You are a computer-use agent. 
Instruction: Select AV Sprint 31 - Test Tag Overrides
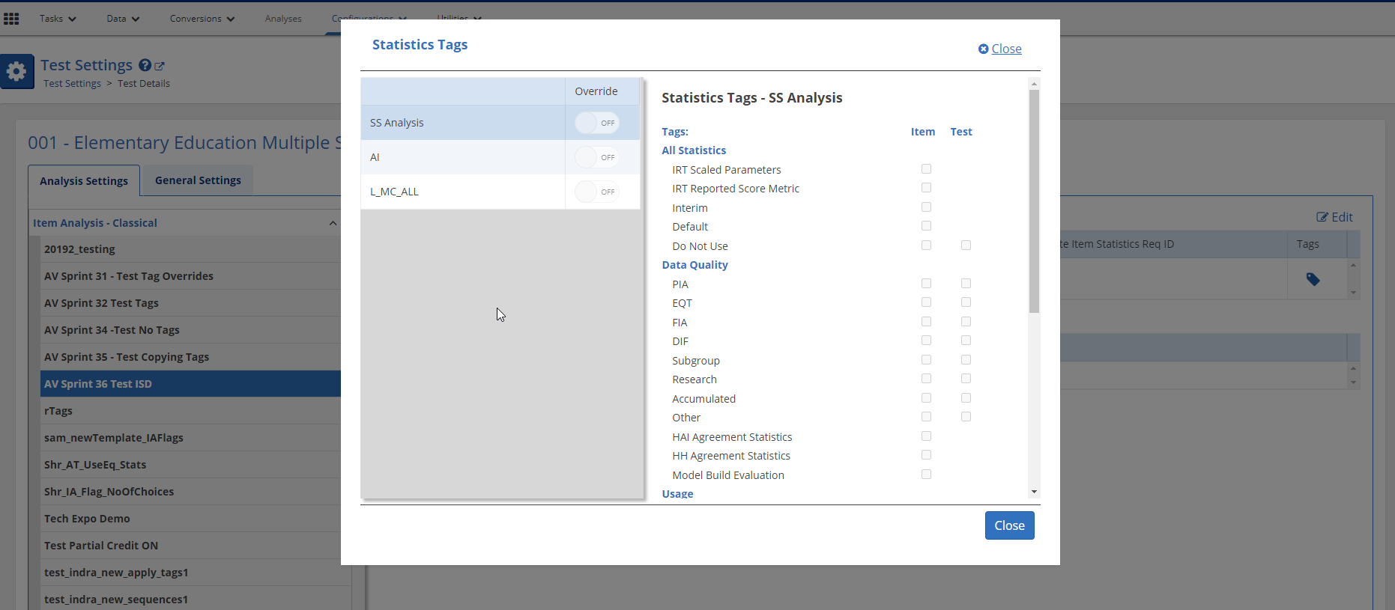(190, 276)
